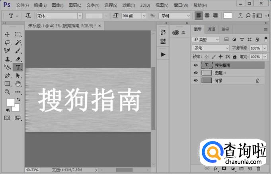This screenshot has height=174, width=271.
Task: Click the 200 点 font size field
Action: [x=132, y=16]
